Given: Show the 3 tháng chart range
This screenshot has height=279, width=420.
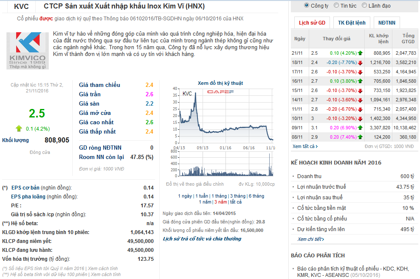Looking at the screenshot, I should [x=238, y=196].
